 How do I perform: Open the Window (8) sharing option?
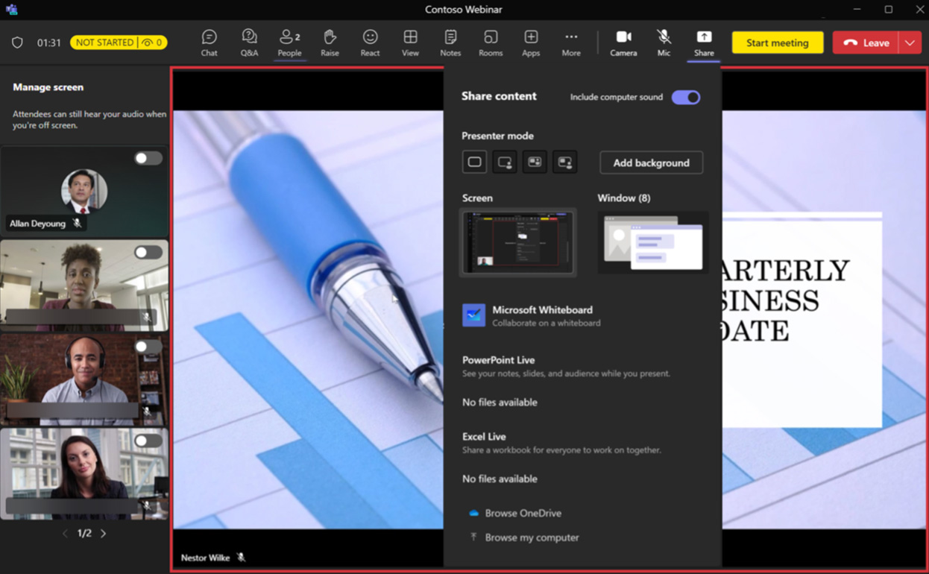tap(653, 242)
